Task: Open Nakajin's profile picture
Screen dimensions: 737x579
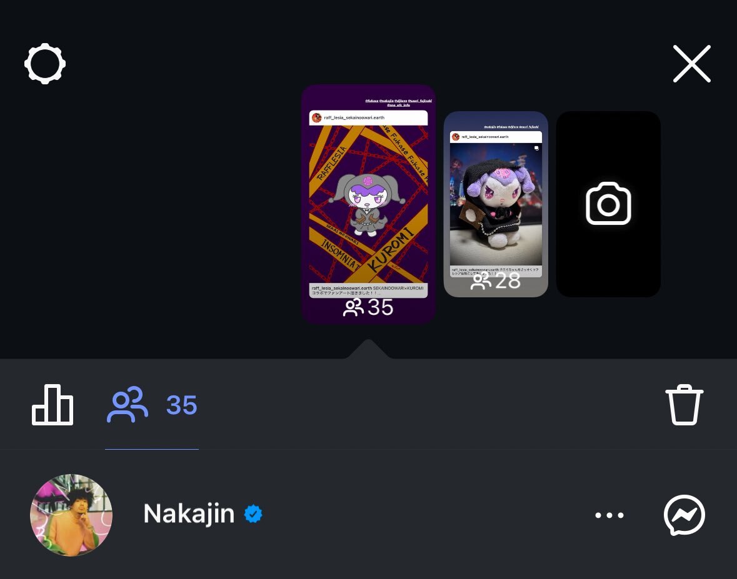Action: [71, 515]
